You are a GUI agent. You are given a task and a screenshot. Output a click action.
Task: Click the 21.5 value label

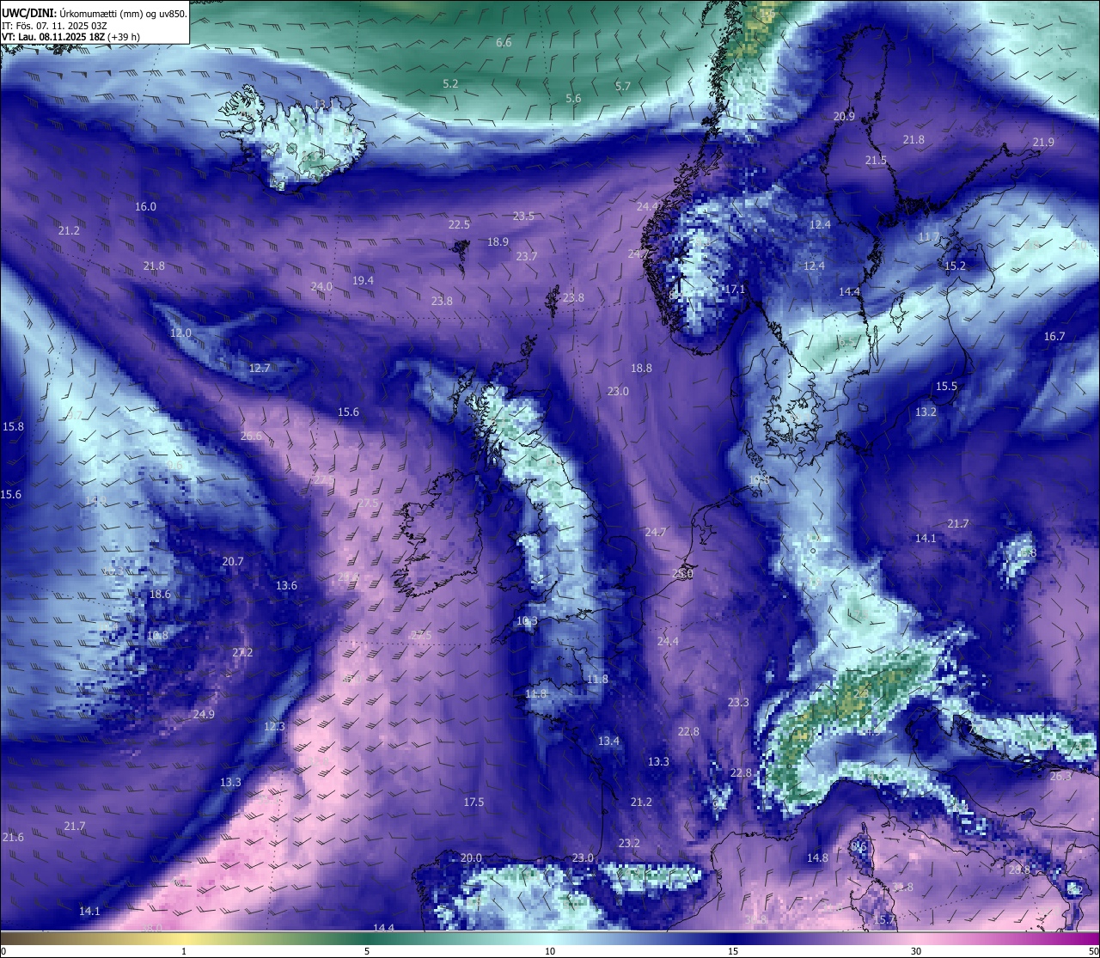pos(876,161)
